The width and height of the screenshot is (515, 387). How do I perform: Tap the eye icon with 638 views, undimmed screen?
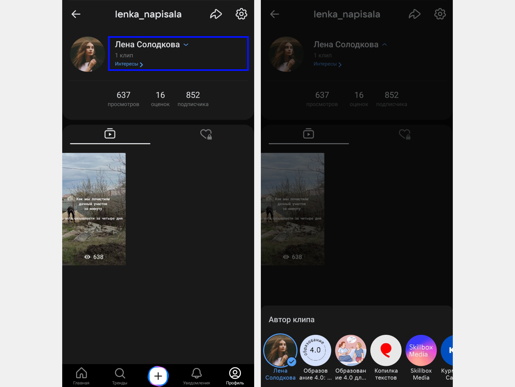coord(88,257)
